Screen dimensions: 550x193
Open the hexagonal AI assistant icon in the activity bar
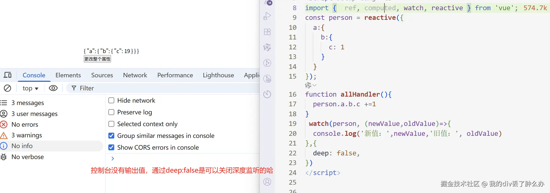(x=267, y=47)
